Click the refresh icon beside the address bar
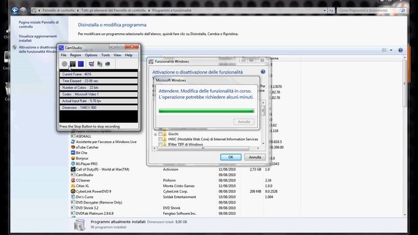 [331, 10]
